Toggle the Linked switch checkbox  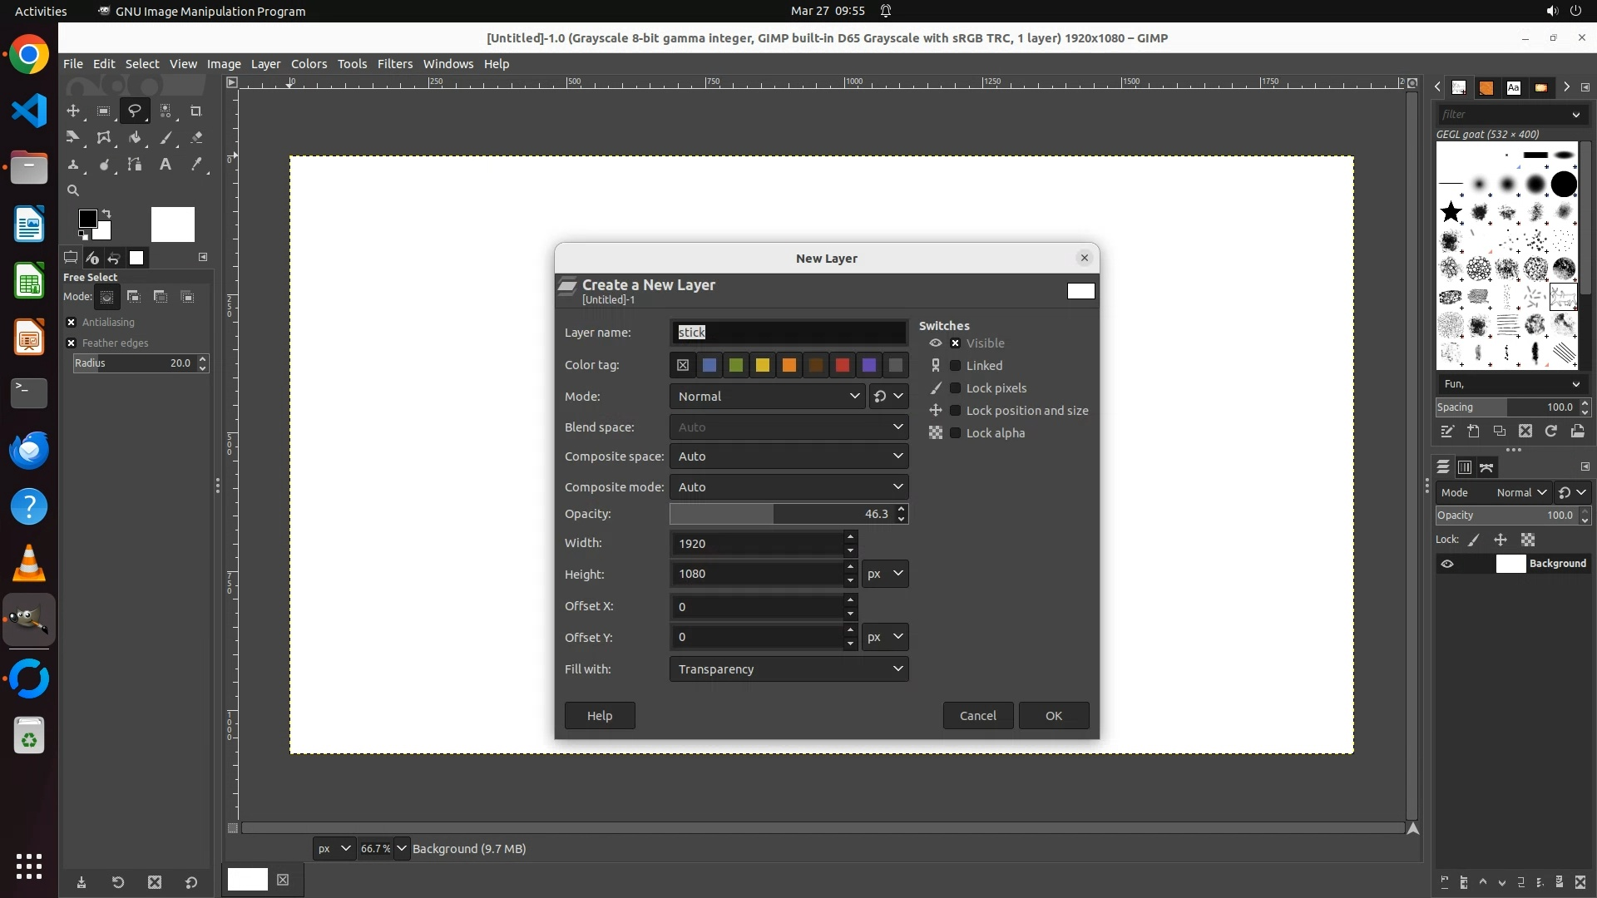coord(956,366)
